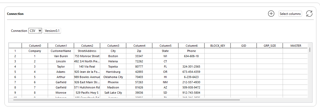The image size is (320, 108).
Task: Click the Version:0.1 button
Action: tap(52, 31)
